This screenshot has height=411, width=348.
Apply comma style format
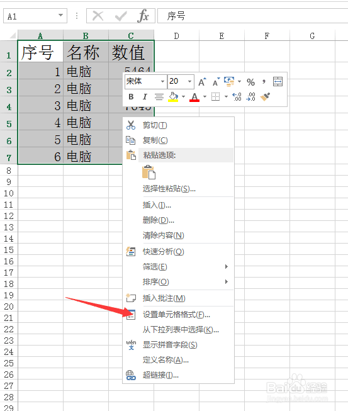[264, 82]
